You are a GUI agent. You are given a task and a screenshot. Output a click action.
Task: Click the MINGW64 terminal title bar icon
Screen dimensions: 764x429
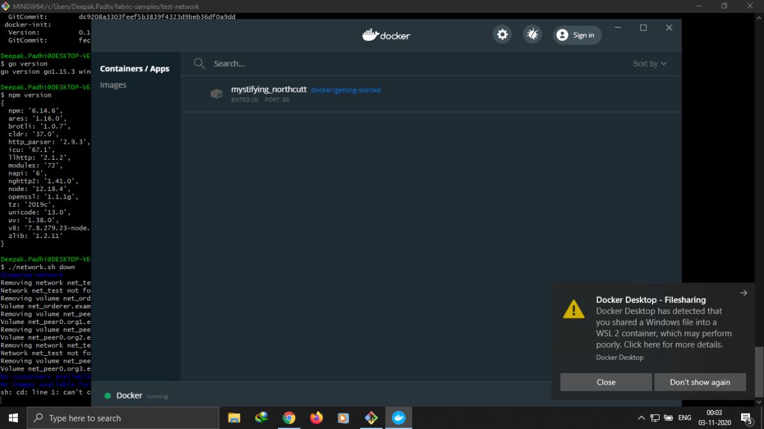pyautogui.click(x=6, y=6)
